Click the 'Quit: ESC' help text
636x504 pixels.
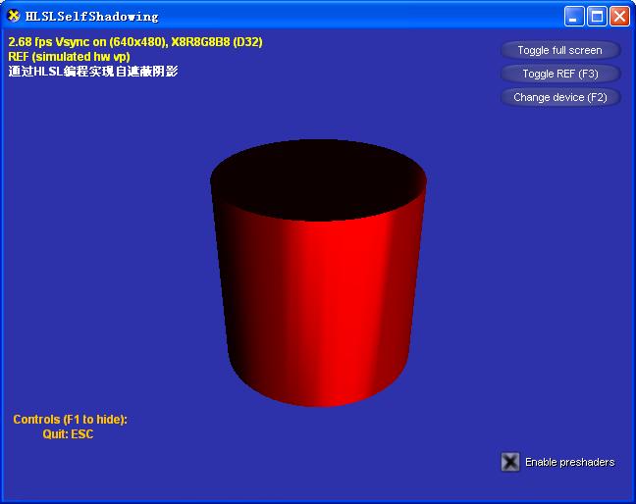pyautogui.click(x=68, y=434)
